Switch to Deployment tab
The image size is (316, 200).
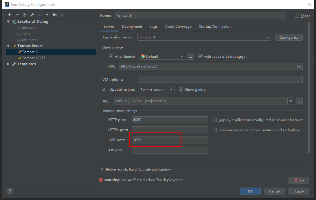coord(132,27)
